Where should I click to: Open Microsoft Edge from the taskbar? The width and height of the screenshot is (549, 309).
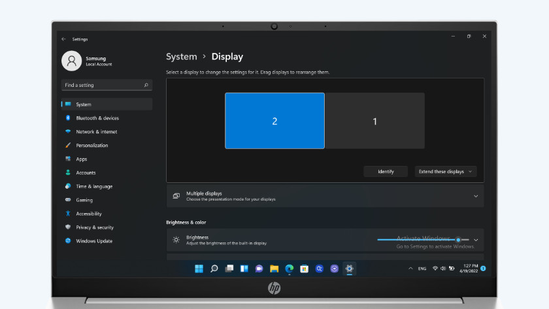(289, 268)
